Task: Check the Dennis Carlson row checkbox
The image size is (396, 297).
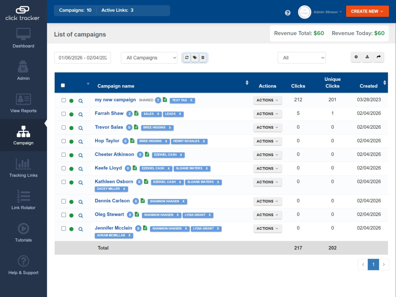Action: tap(64, 201)
